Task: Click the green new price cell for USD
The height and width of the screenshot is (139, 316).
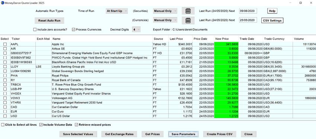Action: click(226, 116)
